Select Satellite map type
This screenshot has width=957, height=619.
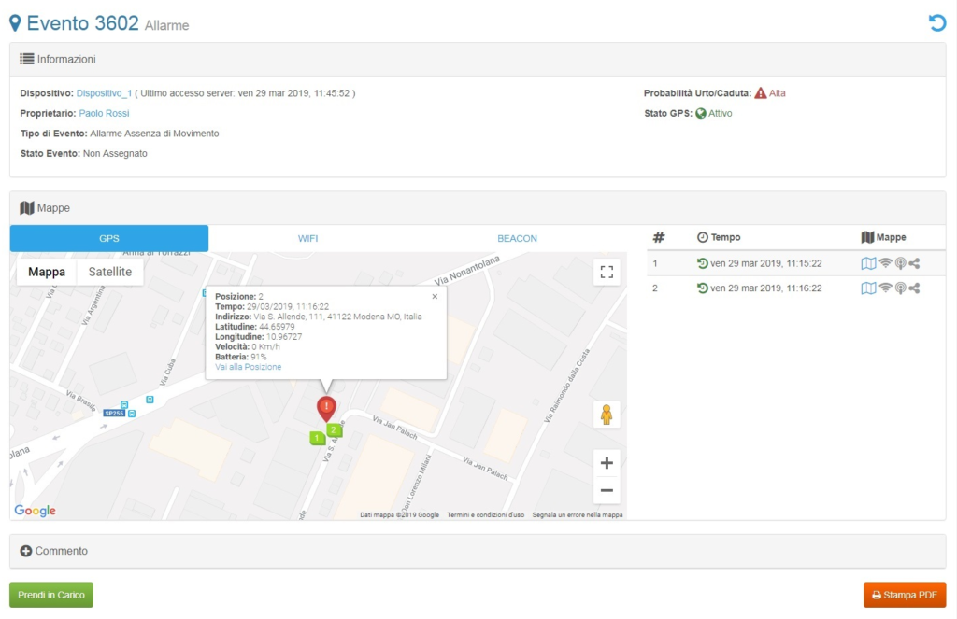(110, 272)
